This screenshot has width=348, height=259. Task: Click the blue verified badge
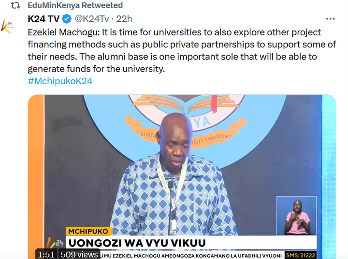click(x=67, y=19)
